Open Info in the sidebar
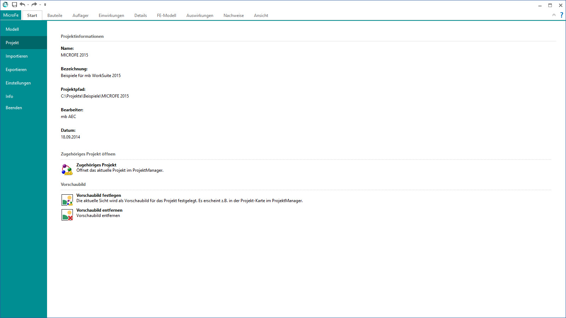Viewport: 566px width, 318px height. point(24,96)
